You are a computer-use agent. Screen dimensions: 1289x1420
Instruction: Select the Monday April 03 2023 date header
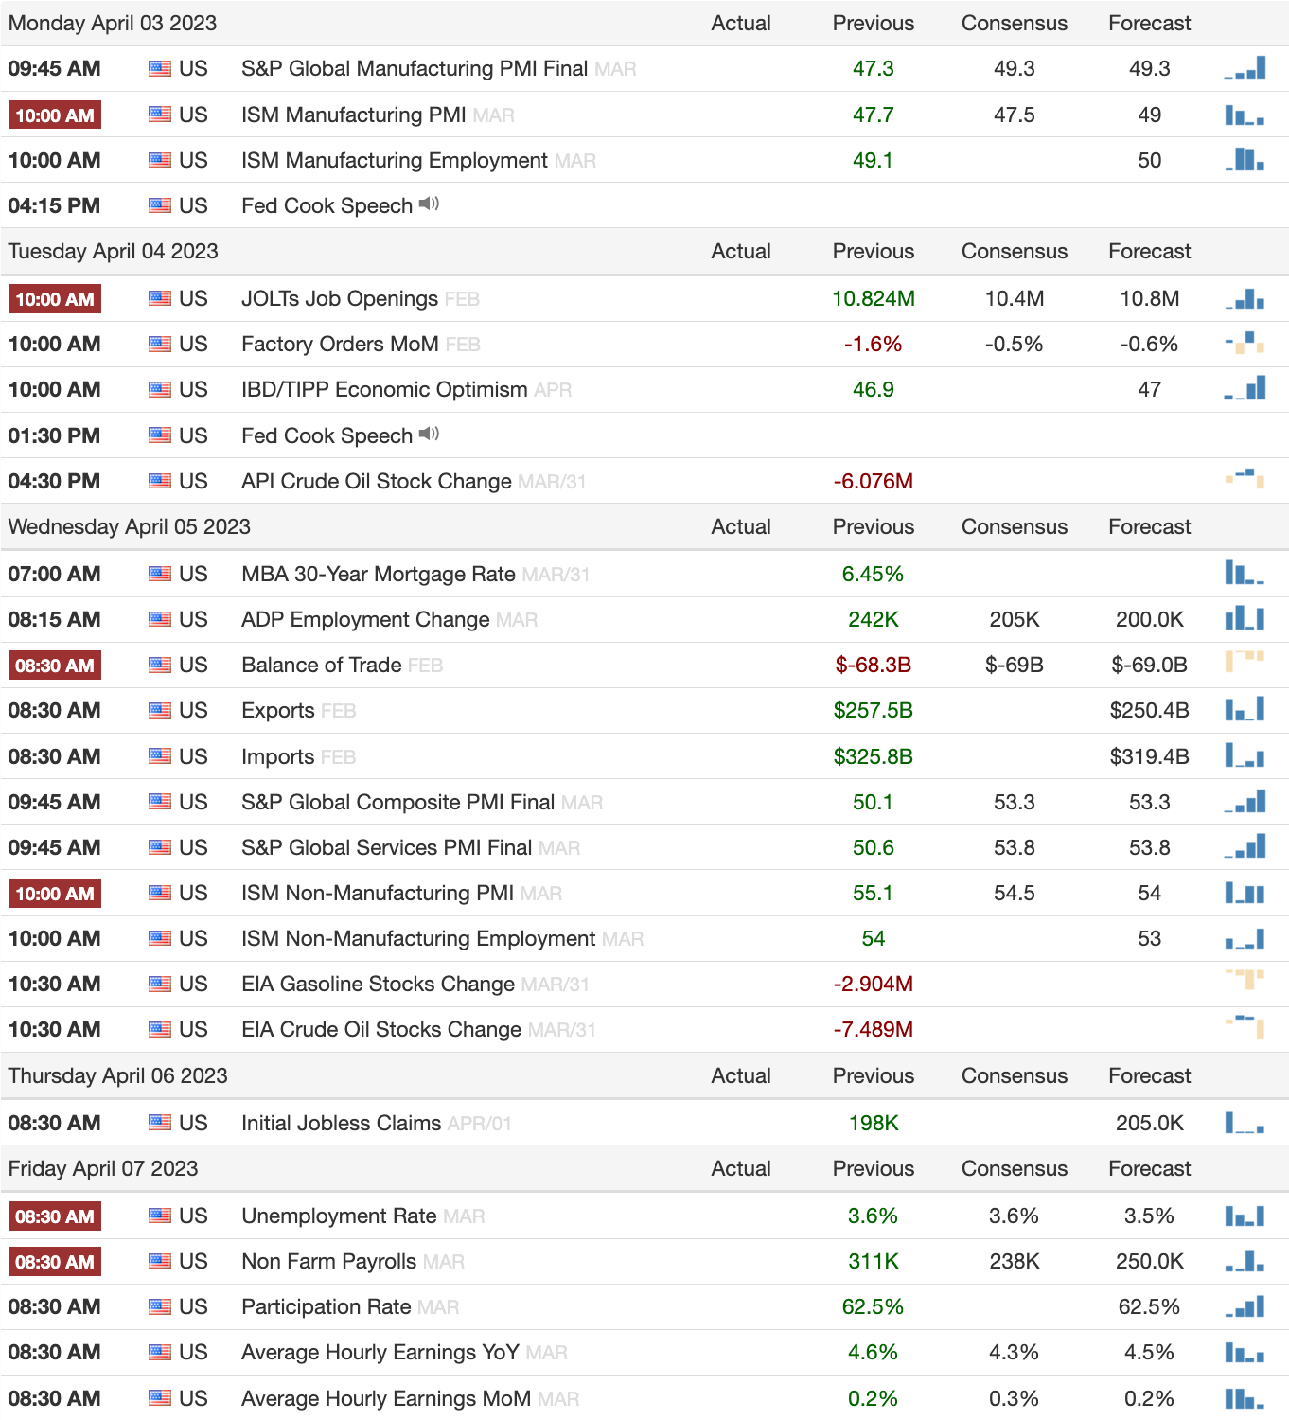(x=113, y=23)
